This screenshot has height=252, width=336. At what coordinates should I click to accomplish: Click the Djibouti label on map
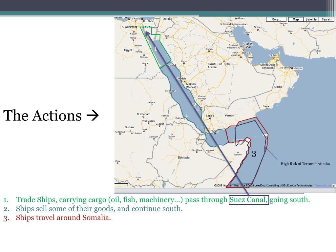click(201, 139)
